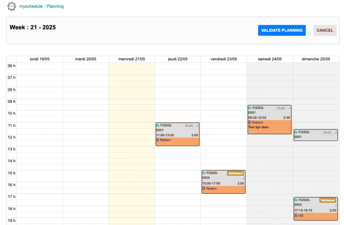Open the FI2505-0004 intervention link on Friday
344x225 pixels.
click(212, 175)
